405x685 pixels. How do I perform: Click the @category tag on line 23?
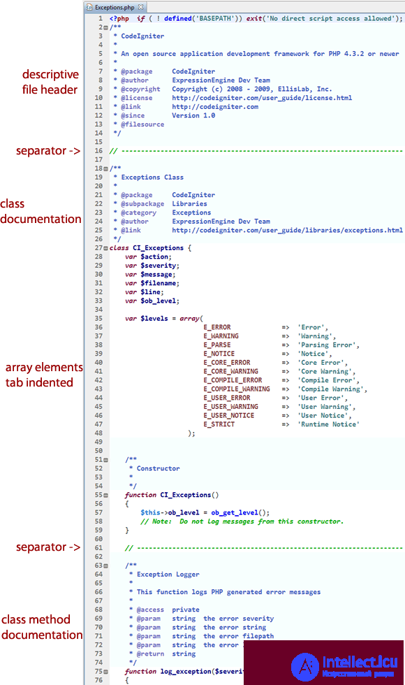(x=138, y=212)
